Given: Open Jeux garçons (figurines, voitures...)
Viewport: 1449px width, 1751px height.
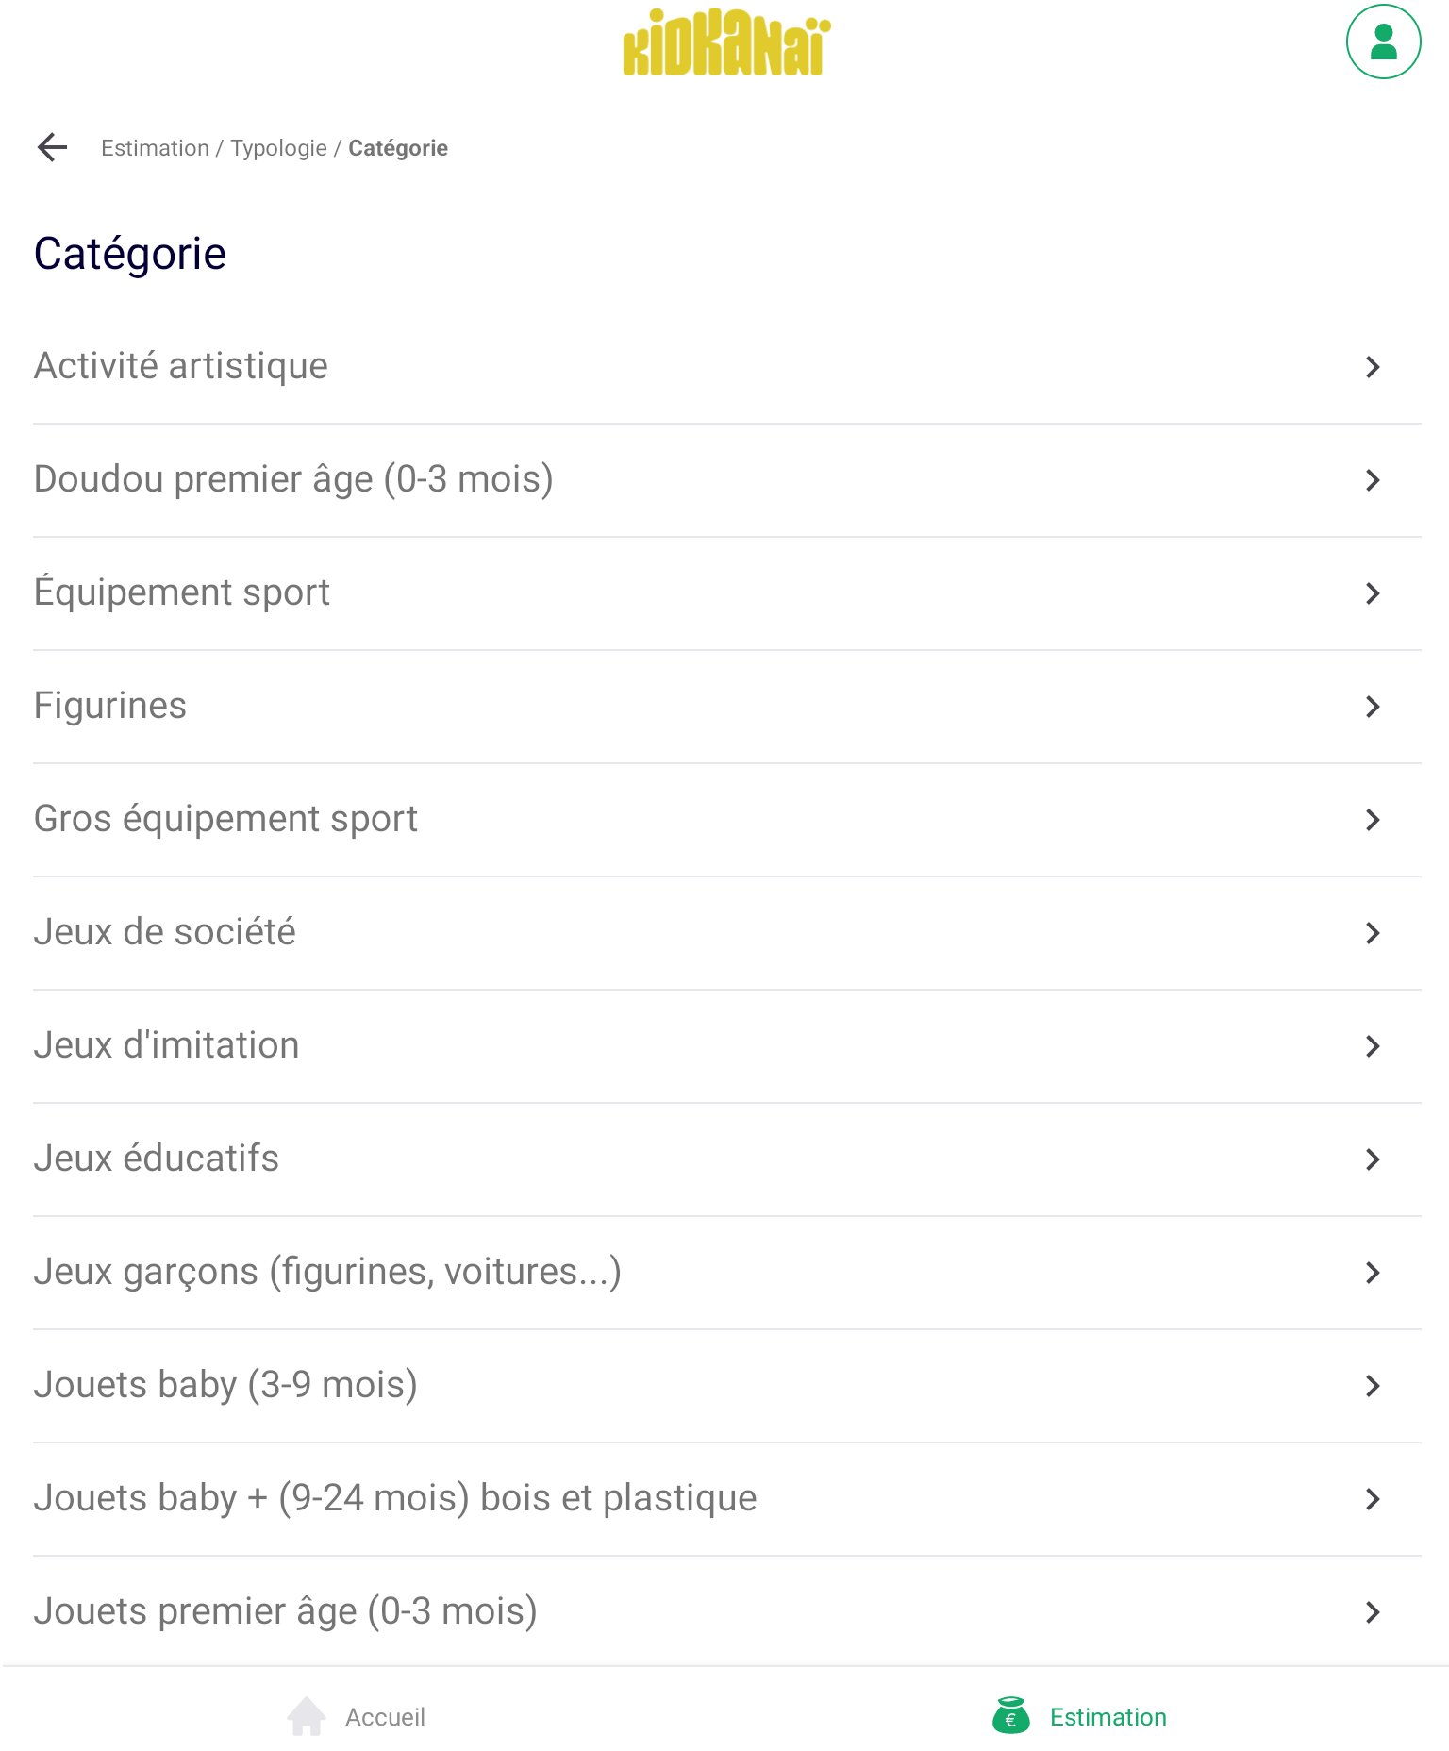Looking at the screenshot, I should (327, 1272).
